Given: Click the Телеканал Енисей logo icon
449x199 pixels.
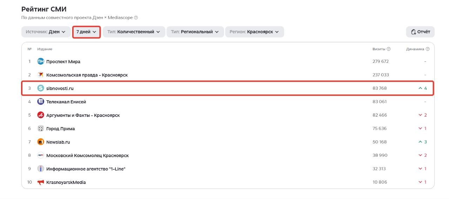Looking at the screenshot, I should (41, 102).
